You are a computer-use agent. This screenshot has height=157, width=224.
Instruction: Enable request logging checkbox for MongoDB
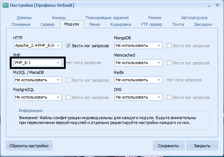pyautogui.click(x=169, y=46)
